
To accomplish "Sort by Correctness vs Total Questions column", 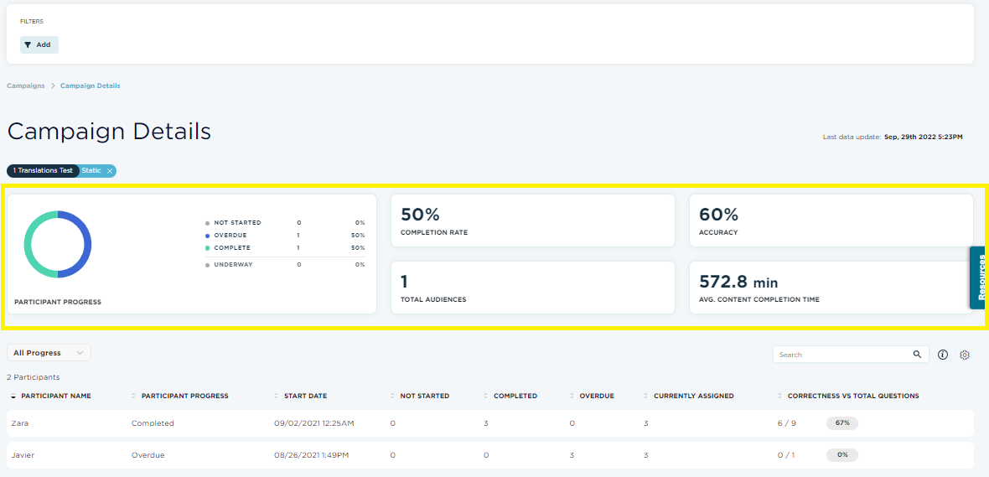I will [x=848, y=397].
